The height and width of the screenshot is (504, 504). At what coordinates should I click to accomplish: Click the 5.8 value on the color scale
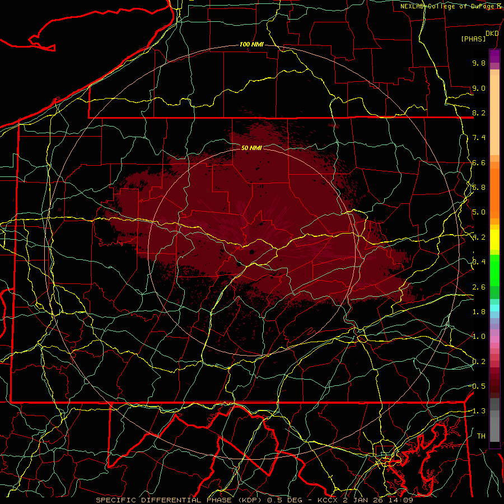tap(479, 188)
